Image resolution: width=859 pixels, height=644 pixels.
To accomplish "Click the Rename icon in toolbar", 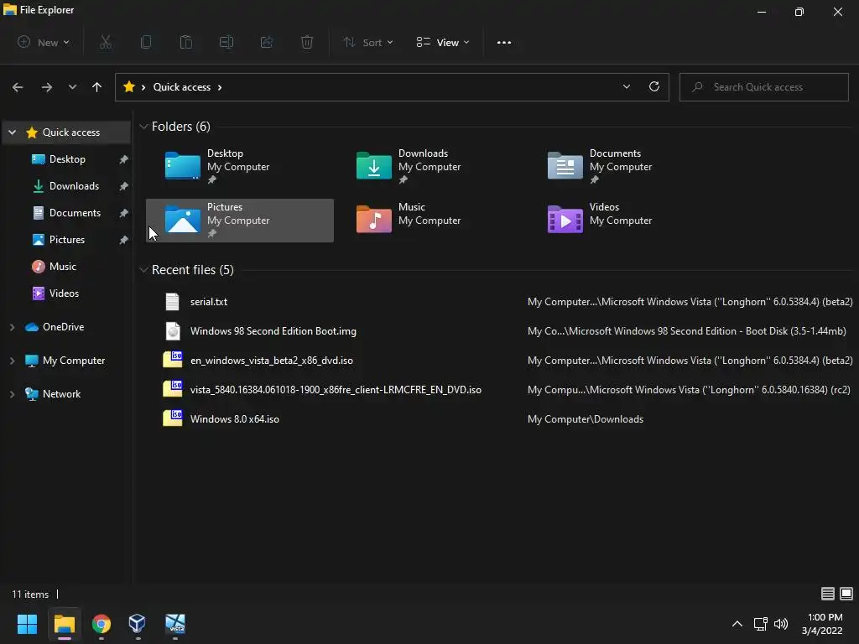I will click(226, 42).
